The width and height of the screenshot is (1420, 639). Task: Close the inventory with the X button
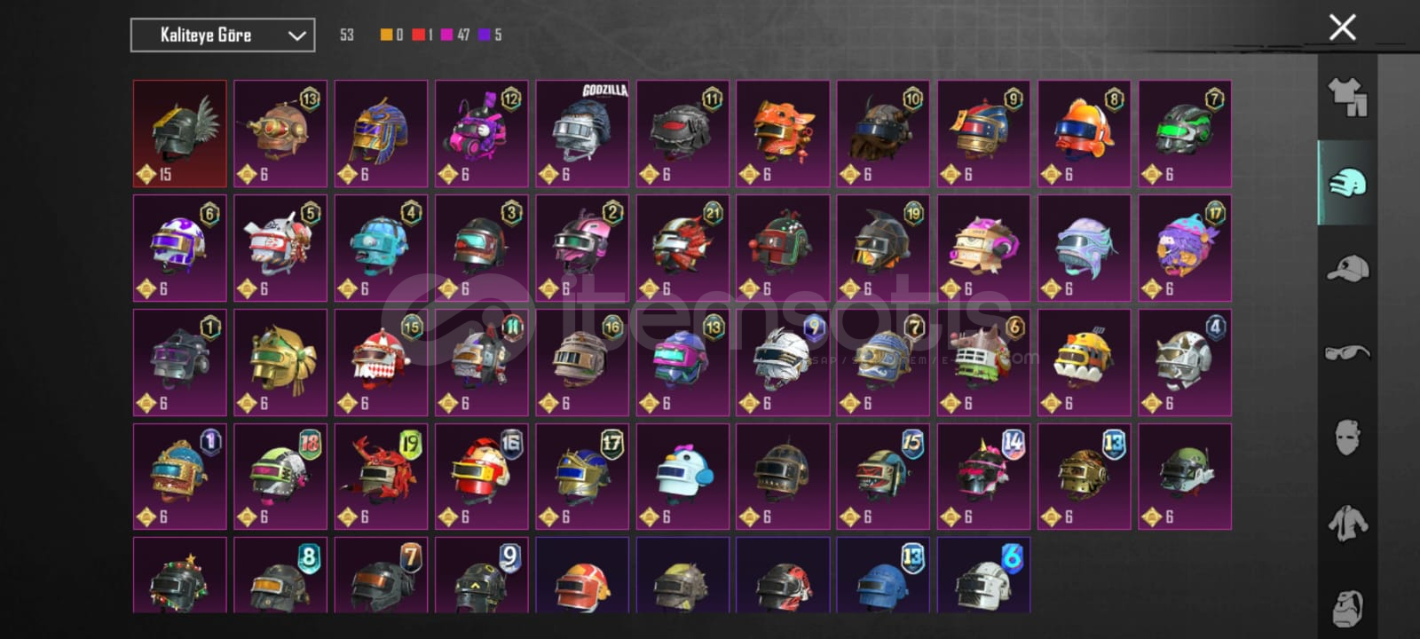pyautogui.click(x=1342, y=28)
